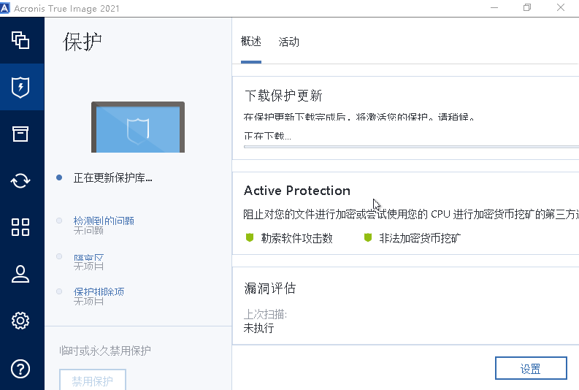Click the 非法加密货币挖矿 label
Image resolution: width=579 pixels, height=390 pixels.
point(420,238)
